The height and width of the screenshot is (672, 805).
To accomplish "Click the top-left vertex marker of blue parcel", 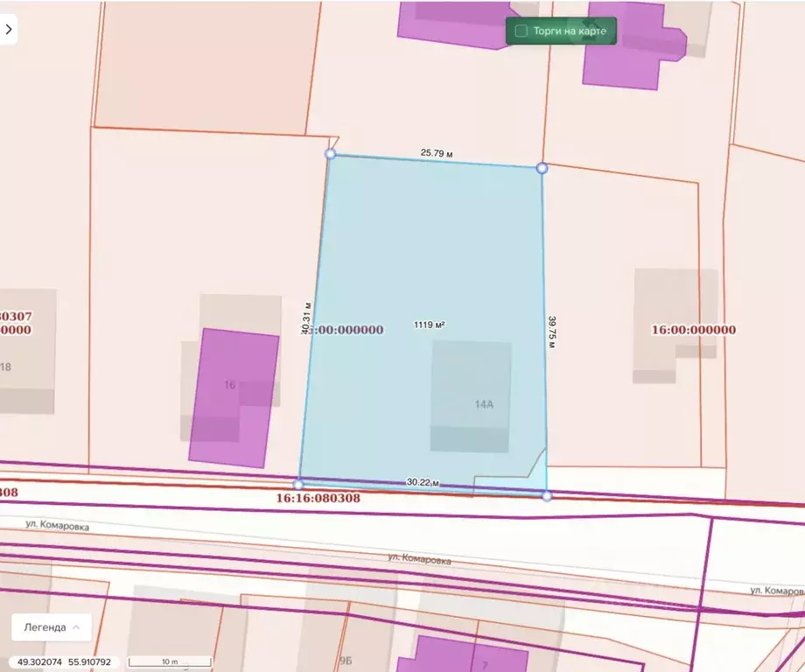I will pos(330,154).
